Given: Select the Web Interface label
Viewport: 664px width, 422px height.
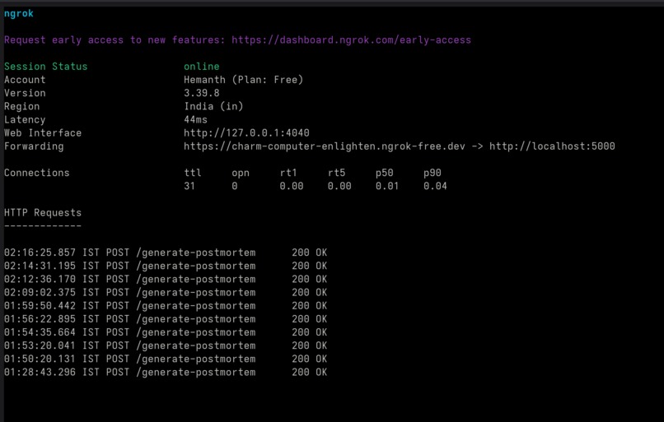Looking at the screenshot, I should click(43, 132).
